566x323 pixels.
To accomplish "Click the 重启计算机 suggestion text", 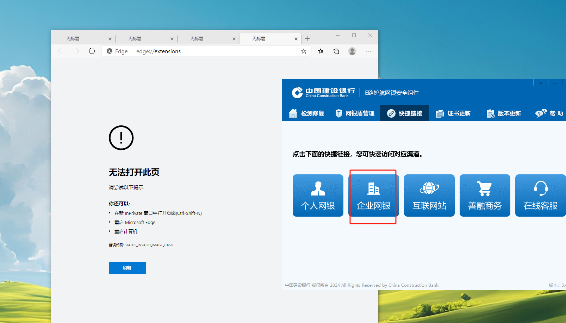I will click(x=126, y=231).
